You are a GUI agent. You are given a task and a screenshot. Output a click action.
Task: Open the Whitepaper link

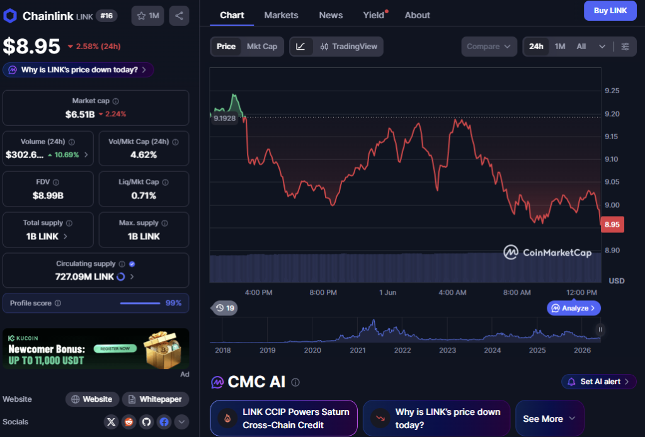156,399
